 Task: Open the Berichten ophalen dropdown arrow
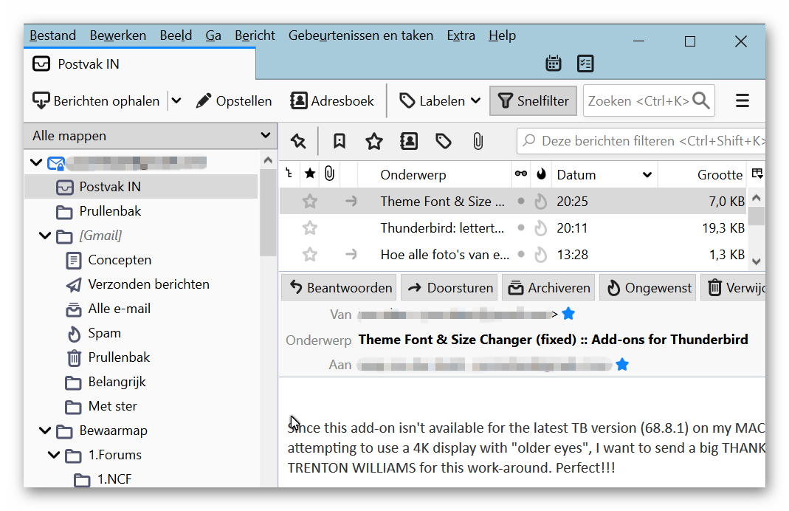point(176,100)
